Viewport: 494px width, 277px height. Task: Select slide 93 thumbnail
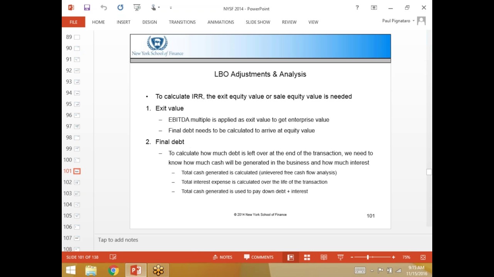pyautogui.click(x=77, y=82)
